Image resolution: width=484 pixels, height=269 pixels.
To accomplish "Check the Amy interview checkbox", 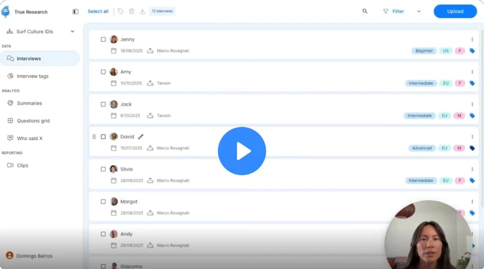I will [x=103, y=72].
